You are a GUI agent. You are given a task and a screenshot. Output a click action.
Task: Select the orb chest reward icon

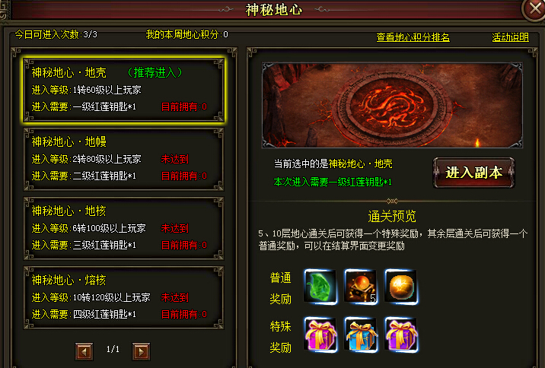click(361, 287)
